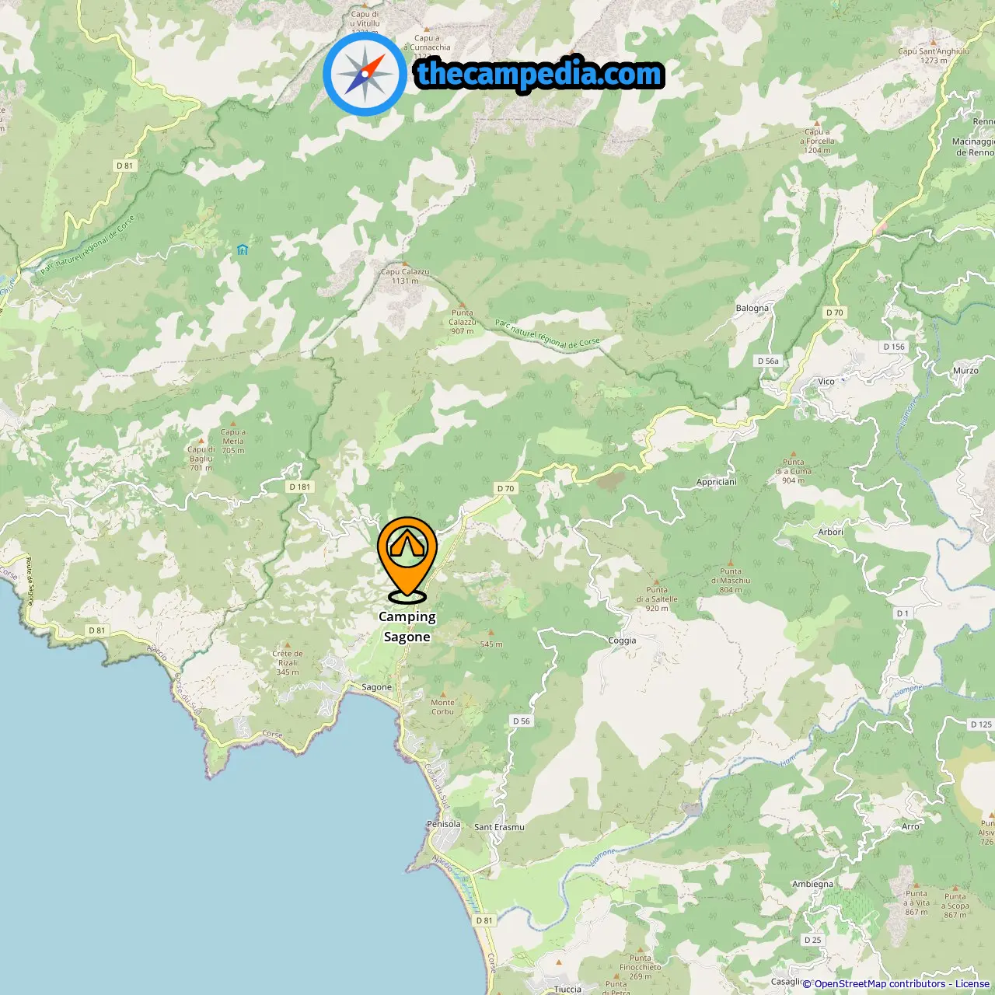Screen dimensions: 995x995
Task: Click the Capu Calazzu peak triangle marker
Action: (x=404, y=264)
